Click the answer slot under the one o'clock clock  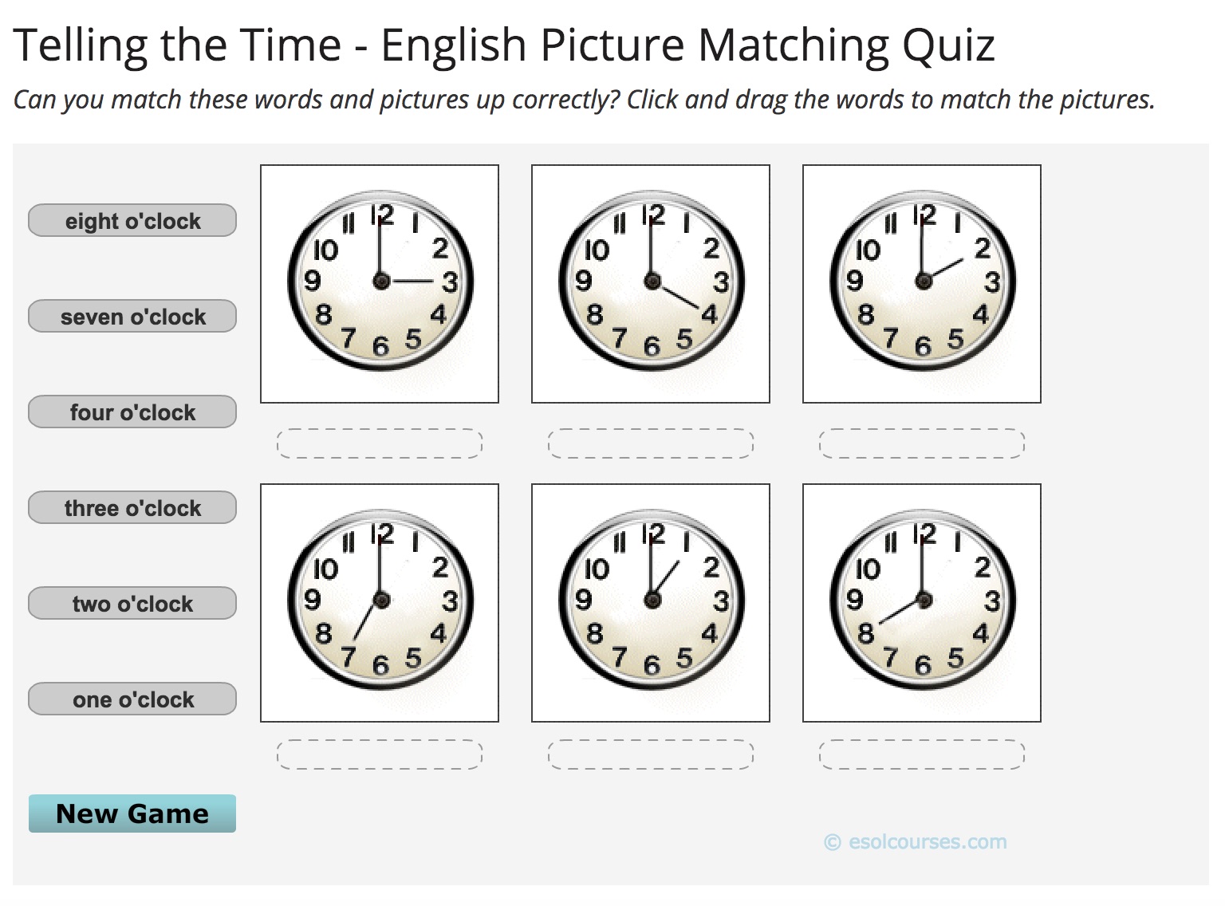(x=651, y=754)
